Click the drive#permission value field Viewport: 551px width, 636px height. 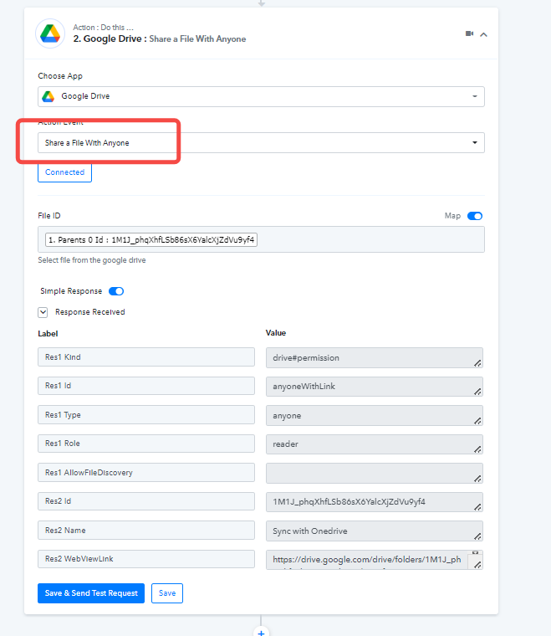tap(375, 358)
